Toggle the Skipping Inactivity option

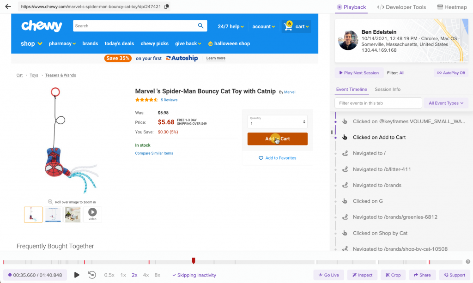[x=194, y=275]
